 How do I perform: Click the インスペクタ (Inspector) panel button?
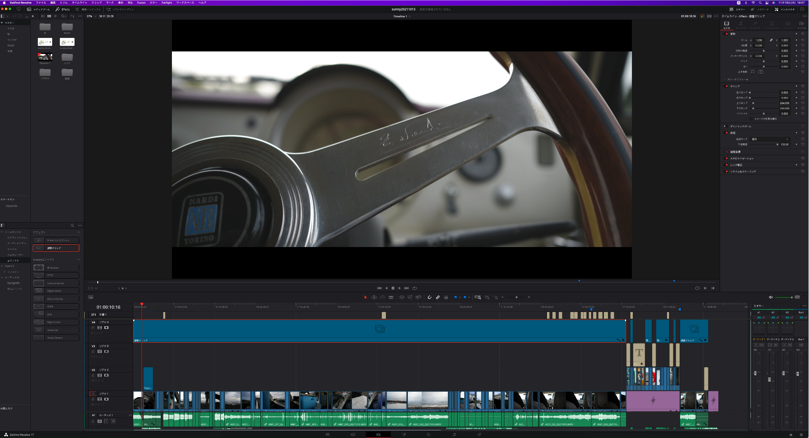point(785,9)
